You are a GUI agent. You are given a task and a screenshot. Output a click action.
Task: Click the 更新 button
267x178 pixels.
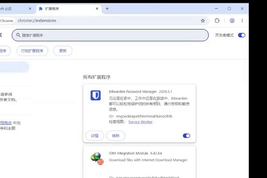63,51
